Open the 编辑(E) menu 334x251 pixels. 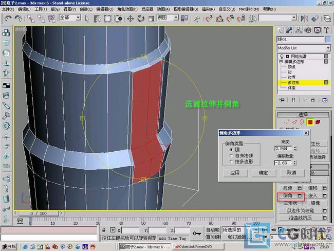24,9
